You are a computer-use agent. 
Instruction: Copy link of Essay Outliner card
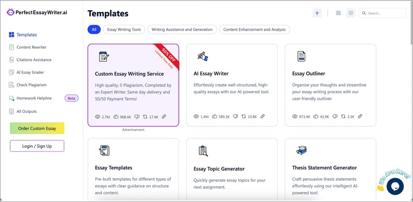pyautogui.click(x=360, y=116)
